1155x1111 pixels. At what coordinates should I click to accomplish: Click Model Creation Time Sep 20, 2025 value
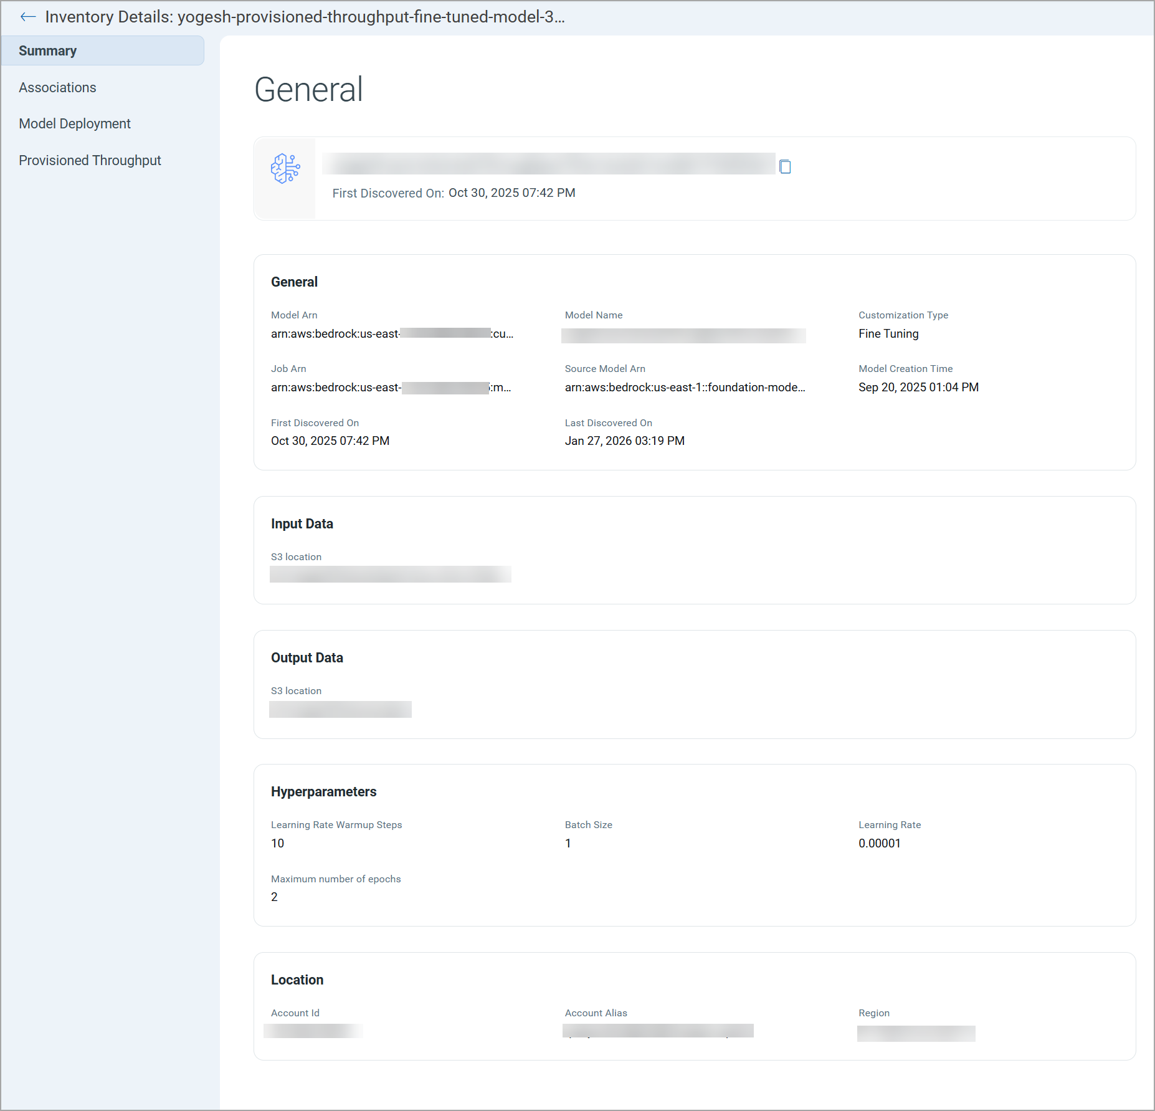point(918,387)
